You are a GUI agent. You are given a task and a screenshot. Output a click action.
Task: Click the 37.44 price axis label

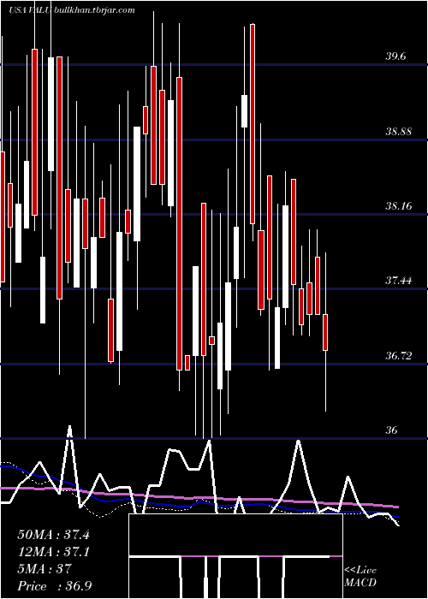(x=399, y=281)
